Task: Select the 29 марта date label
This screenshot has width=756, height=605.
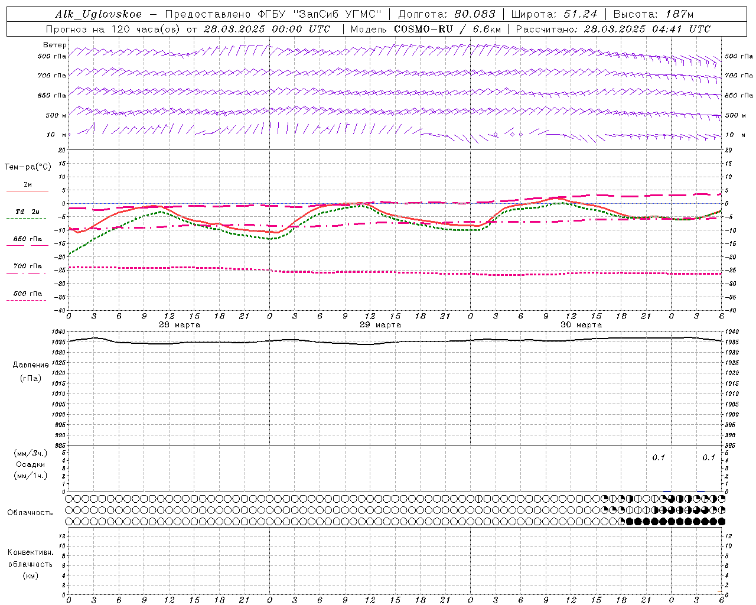Action: tap(380, 325)
